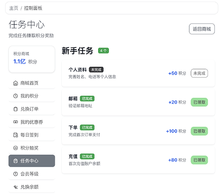
Task: Click the 已领取 button for 充值 task
Action: point(199,160)
